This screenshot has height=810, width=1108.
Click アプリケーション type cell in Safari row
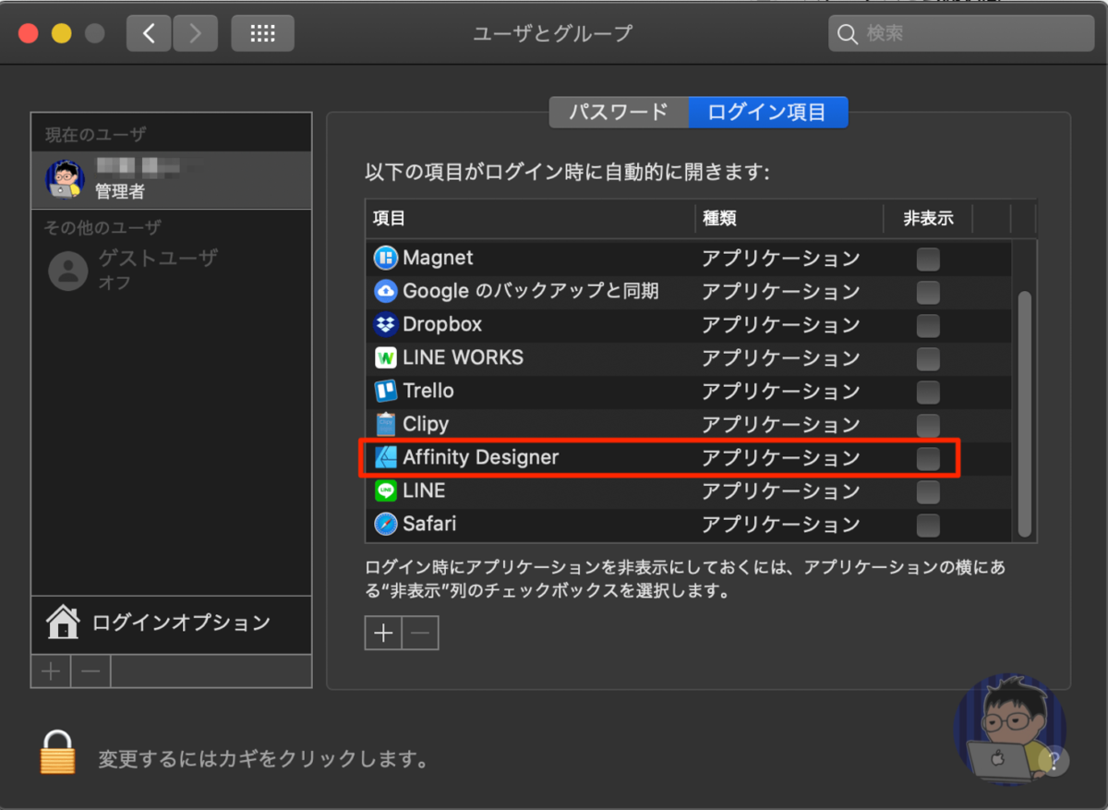[x=781, y=525]
